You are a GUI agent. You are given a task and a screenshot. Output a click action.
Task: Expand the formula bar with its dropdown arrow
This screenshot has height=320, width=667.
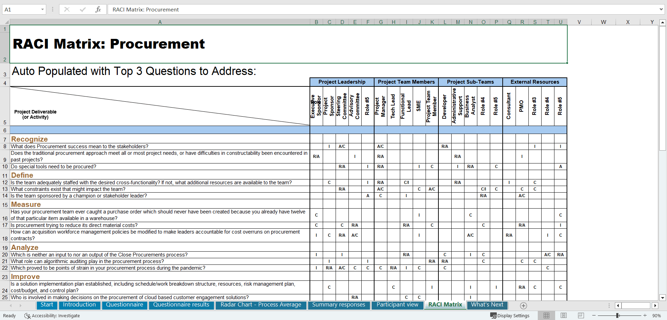tap(661, 9)
